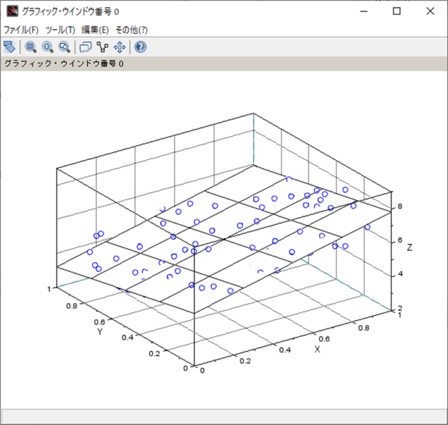Screen dimensions: 448x425
Task: Click the info bar text below the toolbar
Action: point(64,64)
